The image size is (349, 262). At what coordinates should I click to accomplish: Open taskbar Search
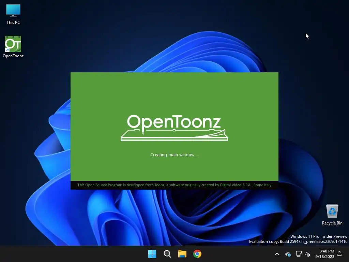point(167,254)
